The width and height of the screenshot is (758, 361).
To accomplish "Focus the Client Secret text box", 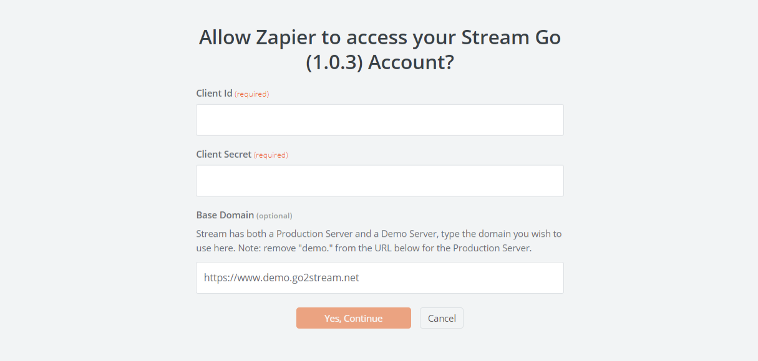I will click(x=379, y=181).
